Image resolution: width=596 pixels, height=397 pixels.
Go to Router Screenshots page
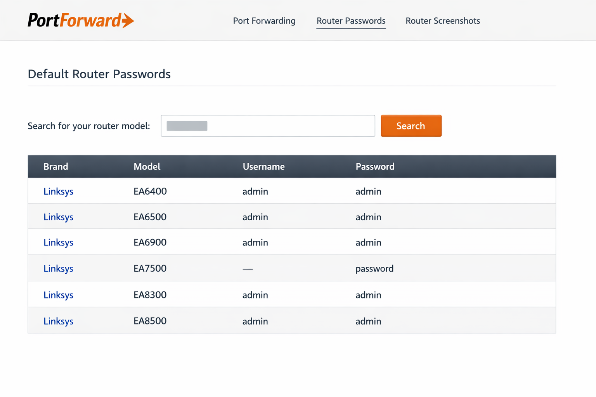click(x=443, y=21)
